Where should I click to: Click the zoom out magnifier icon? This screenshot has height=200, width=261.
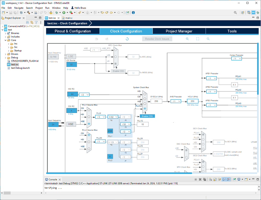point(208,39)
